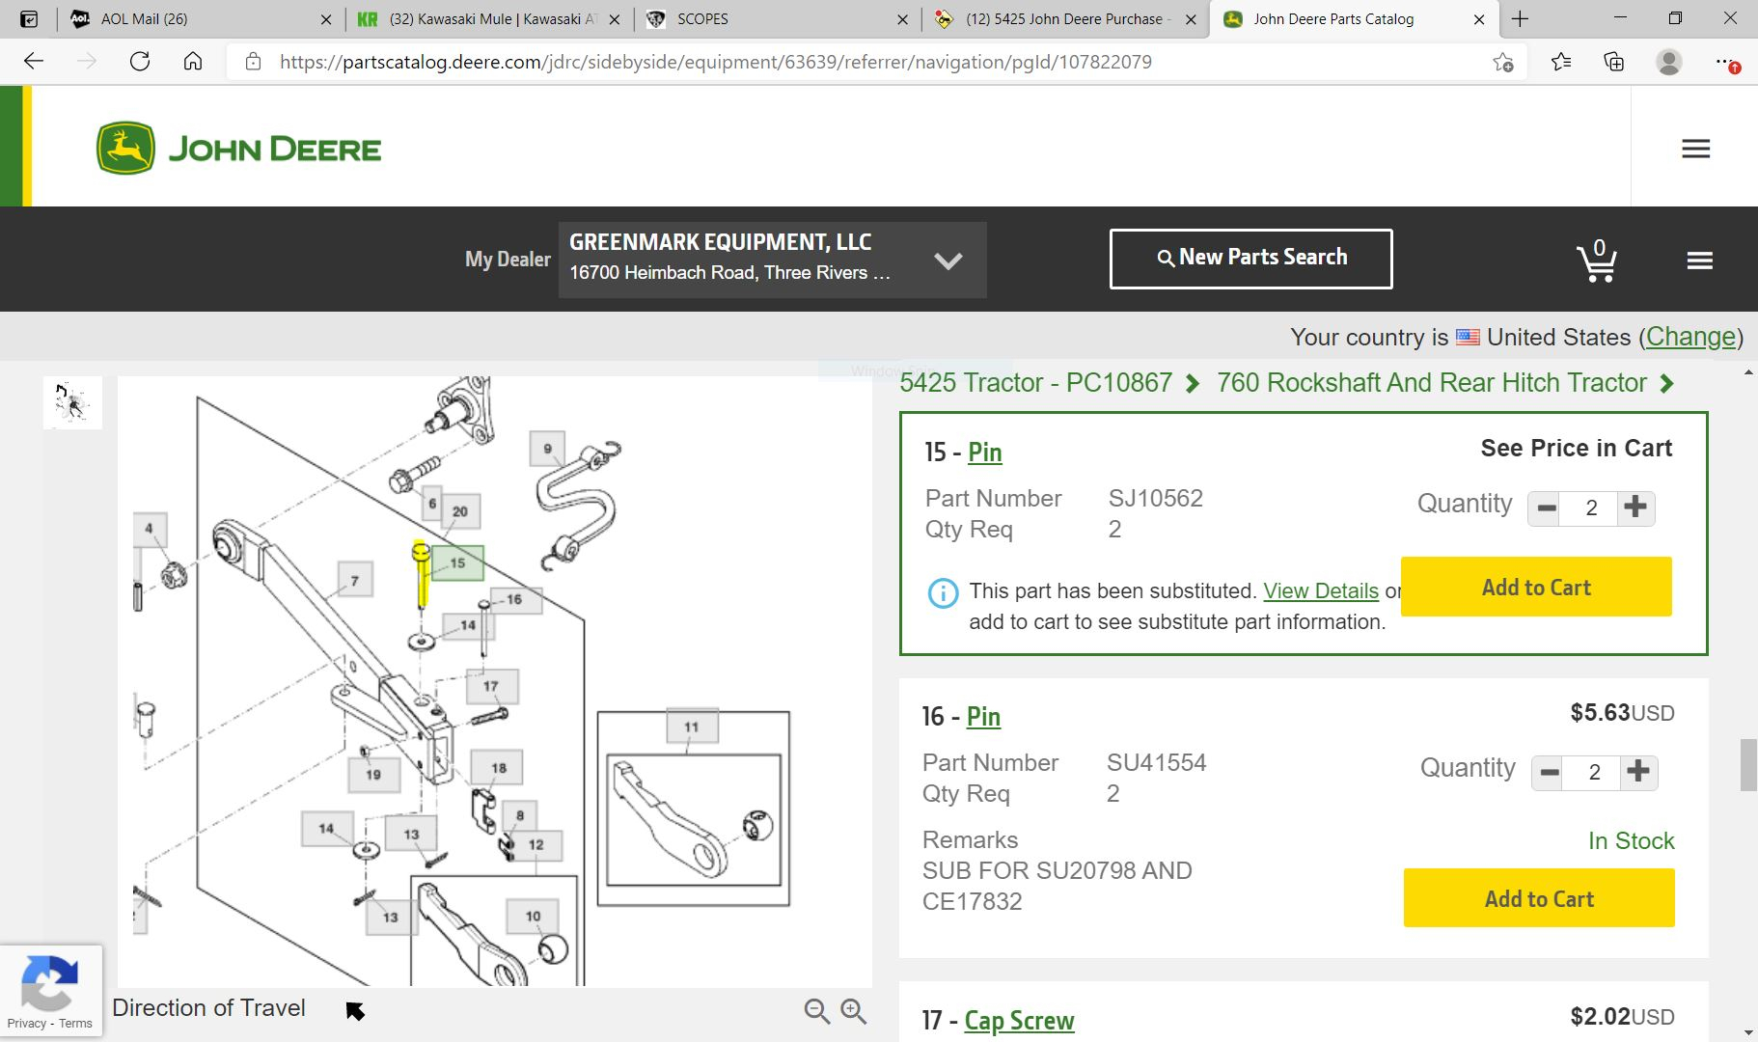
Task: Open browser collections icon
Action: coord(1614,63)
